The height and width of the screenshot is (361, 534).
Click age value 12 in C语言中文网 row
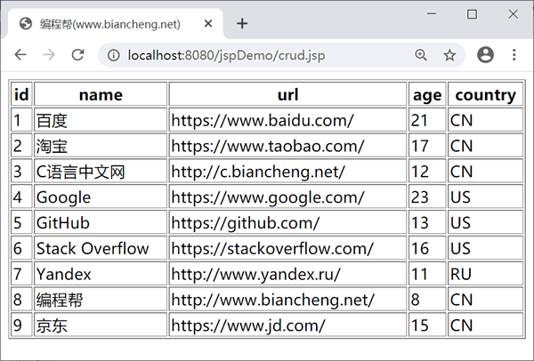click(x=427, y=171)
